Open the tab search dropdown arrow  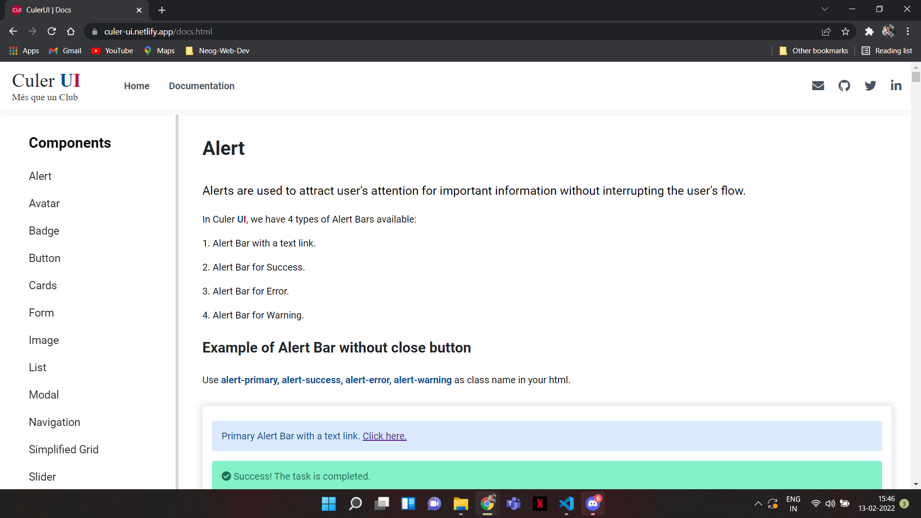pyautogui.click(x=825, y=9)
